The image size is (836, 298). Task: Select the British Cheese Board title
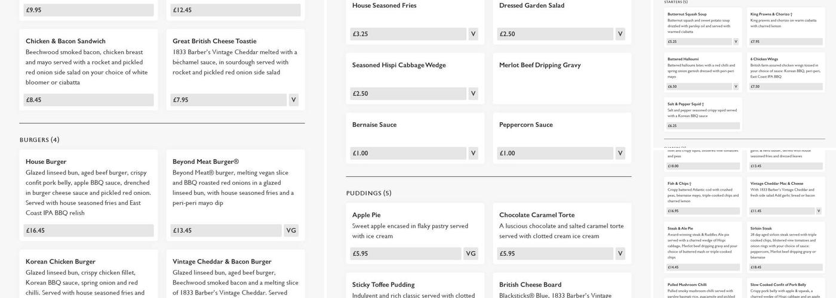pos(530,285)
